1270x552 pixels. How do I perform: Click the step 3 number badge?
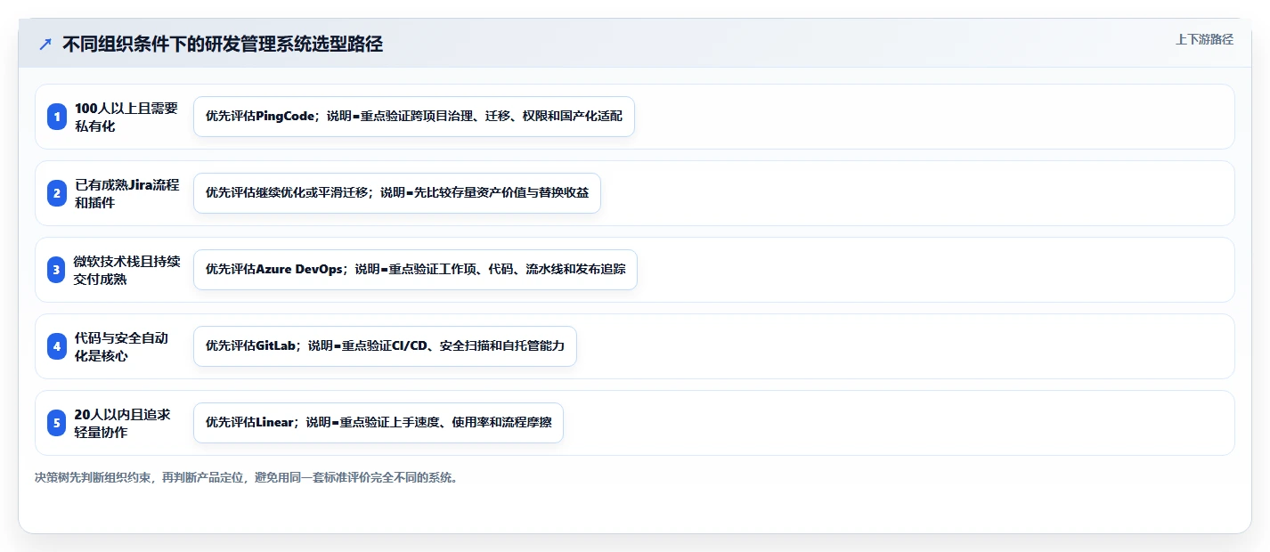click(57, 270)
